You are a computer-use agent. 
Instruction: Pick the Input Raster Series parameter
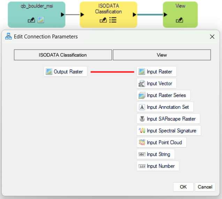point(163,95)
